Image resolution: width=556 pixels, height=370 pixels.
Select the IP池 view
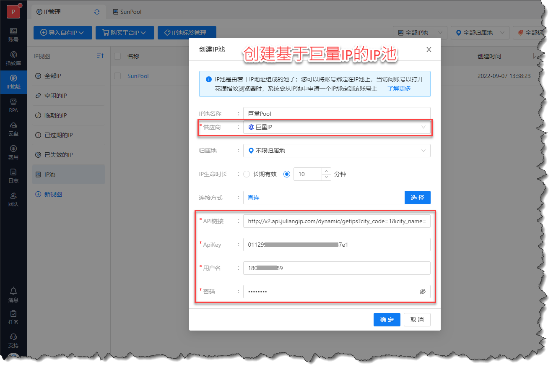[x=68, y=175]
